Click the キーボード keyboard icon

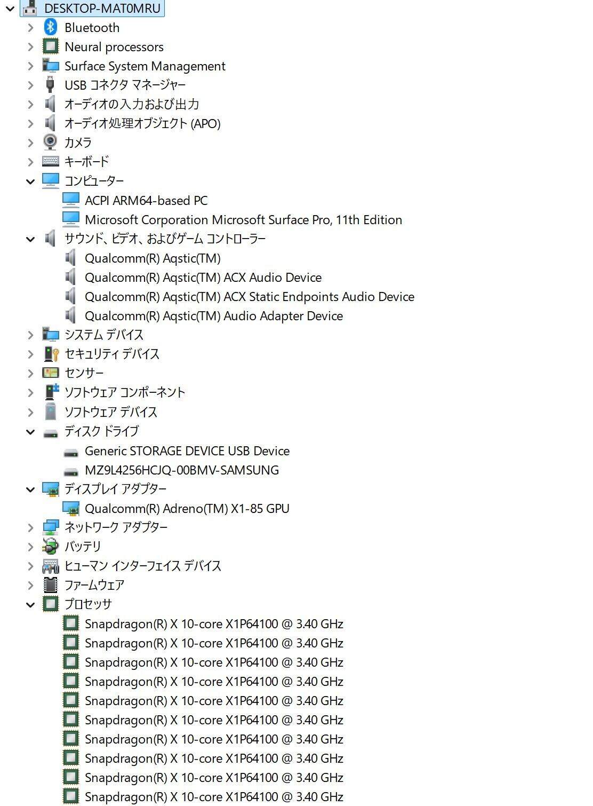point(51,161)
